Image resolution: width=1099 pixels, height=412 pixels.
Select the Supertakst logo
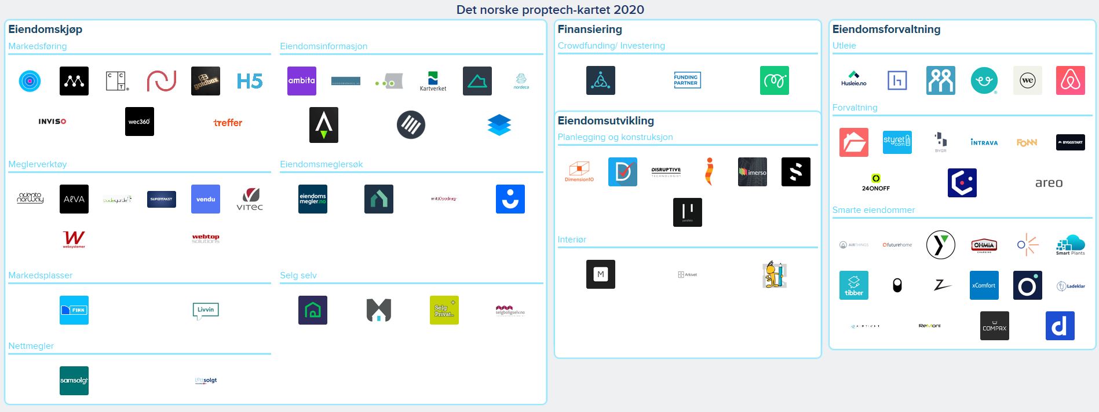coord(162,199)
